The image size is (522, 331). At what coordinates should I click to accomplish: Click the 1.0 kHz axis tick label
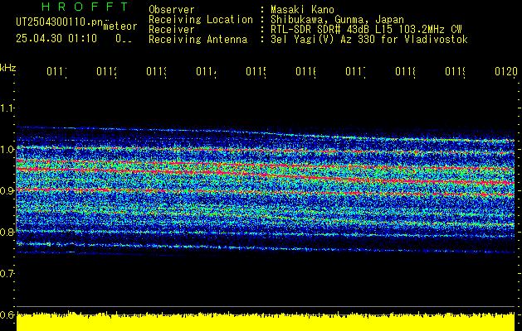(x=7, y=150)
